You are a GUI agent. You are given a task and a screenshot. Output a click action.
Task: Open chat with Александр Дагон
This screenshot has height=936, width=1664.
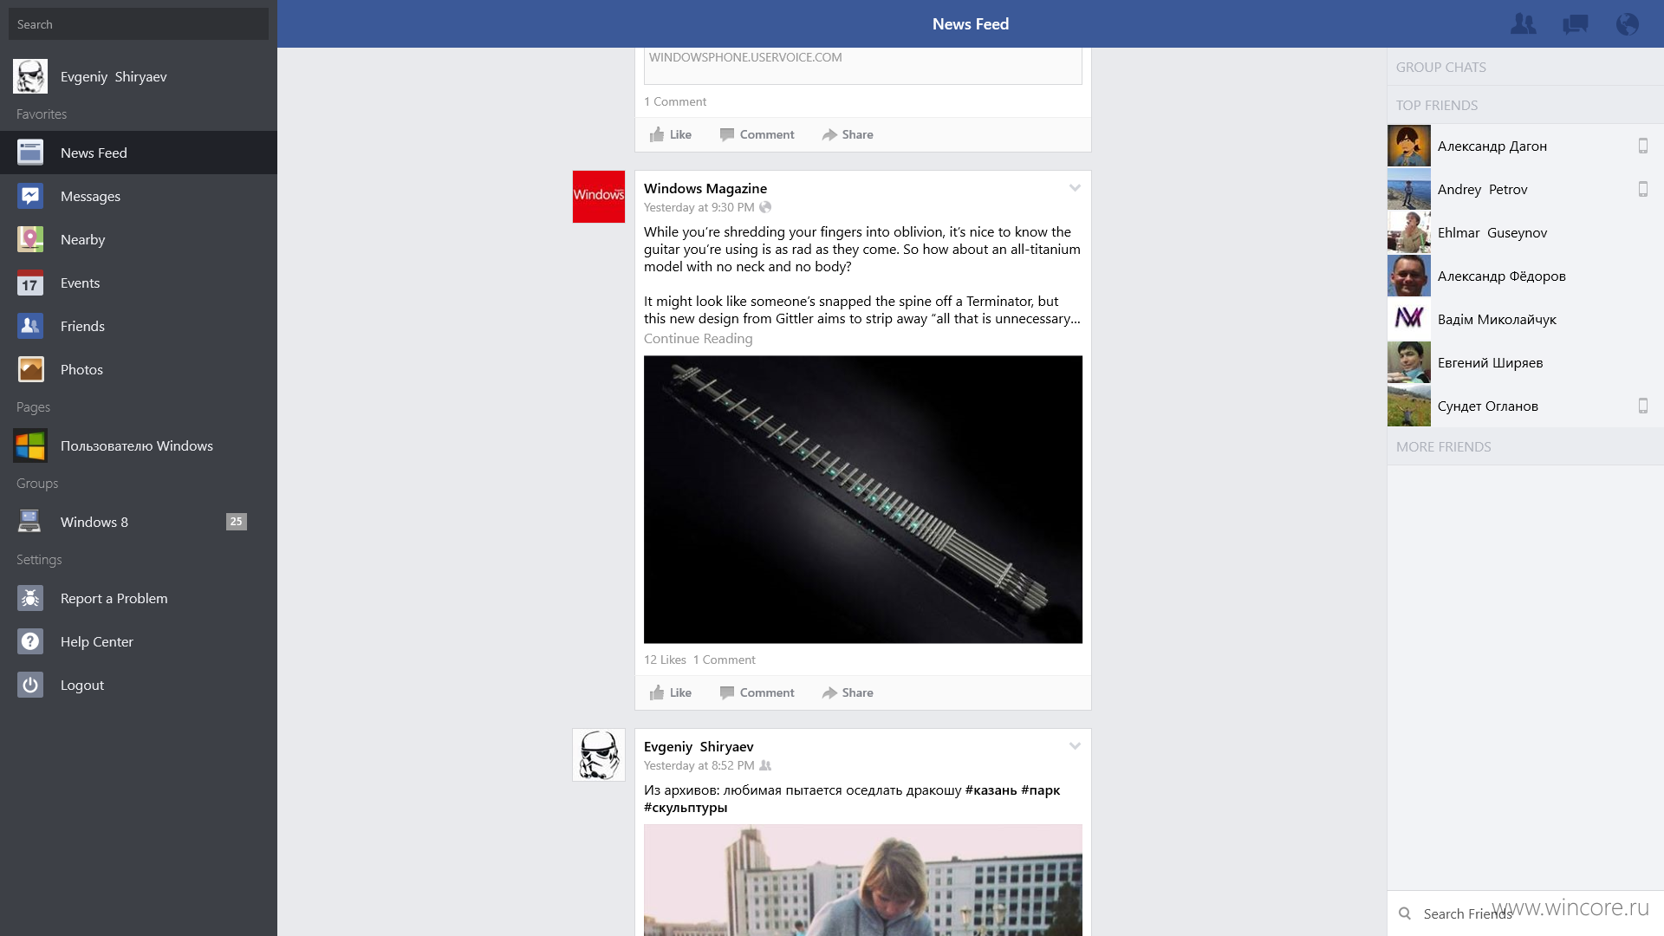1525,146
